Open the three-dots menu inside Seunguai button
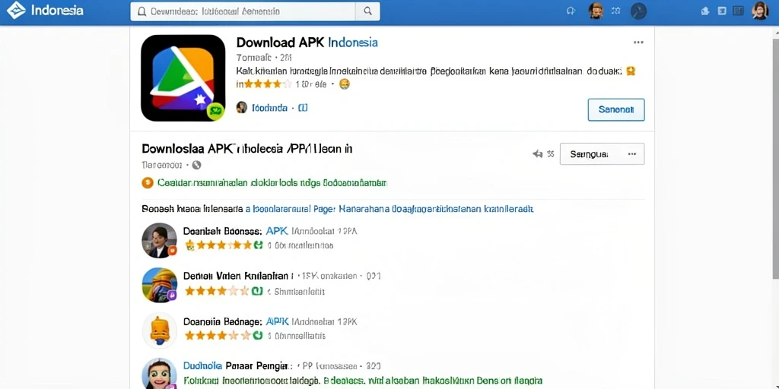The width and height of the screenshot is (779, 389). tap(632, 153)
